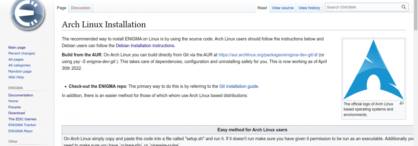Open Documentation sidebar link
Image resolution: width=418 pixels, height=146 pixels.
coord(21,95)
